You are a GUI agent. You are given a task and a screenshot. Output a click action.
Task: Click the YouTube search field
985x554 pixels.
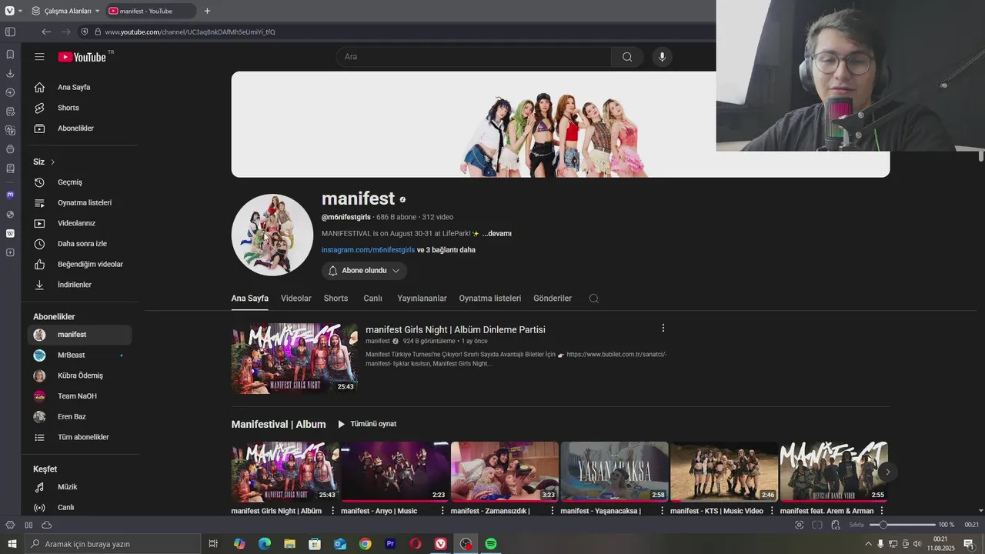point(474,57)
